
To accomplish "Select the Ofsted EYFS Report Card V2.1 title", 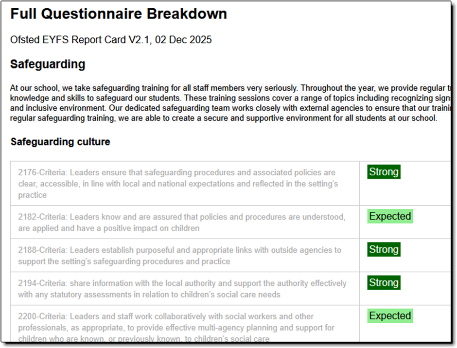I will click(74, 40).
